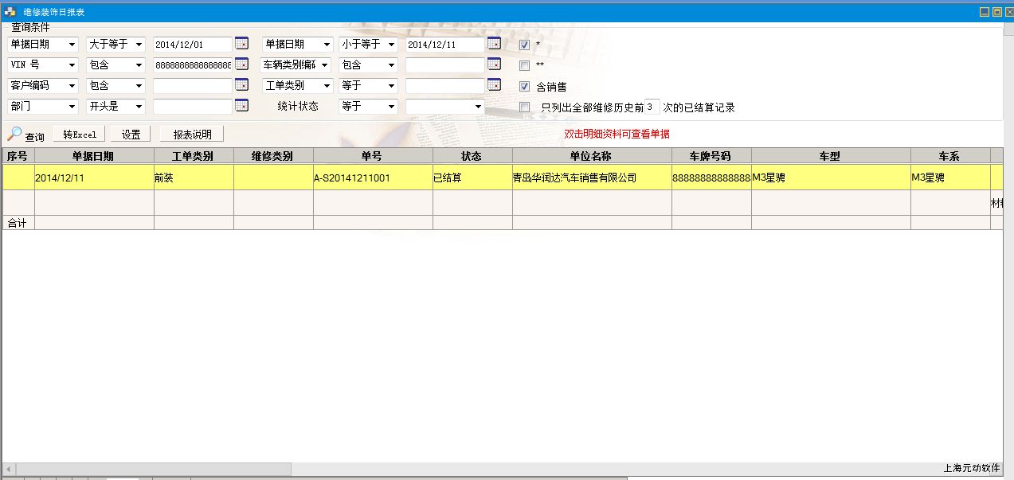The width and height of the screenshot is (1014, 480).
Task: Open calendar picker beside the 2014/12/01 date field
Action: (x=241, y=44)
